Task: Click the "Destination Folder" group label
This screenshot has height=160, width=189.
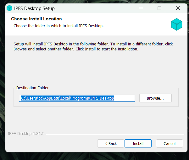Action: click(32, 88)
